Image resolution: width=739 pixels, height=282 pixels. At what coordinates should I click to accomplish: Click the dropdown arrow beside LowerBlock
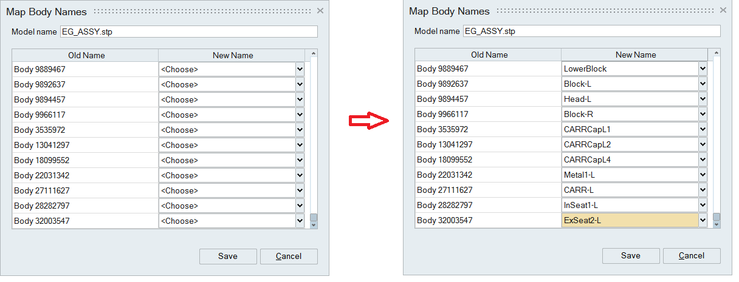[703, 69]
